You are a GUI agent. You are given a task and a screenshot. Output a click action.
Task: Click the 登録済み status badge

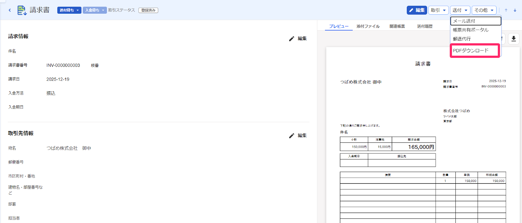coord(148,10)
